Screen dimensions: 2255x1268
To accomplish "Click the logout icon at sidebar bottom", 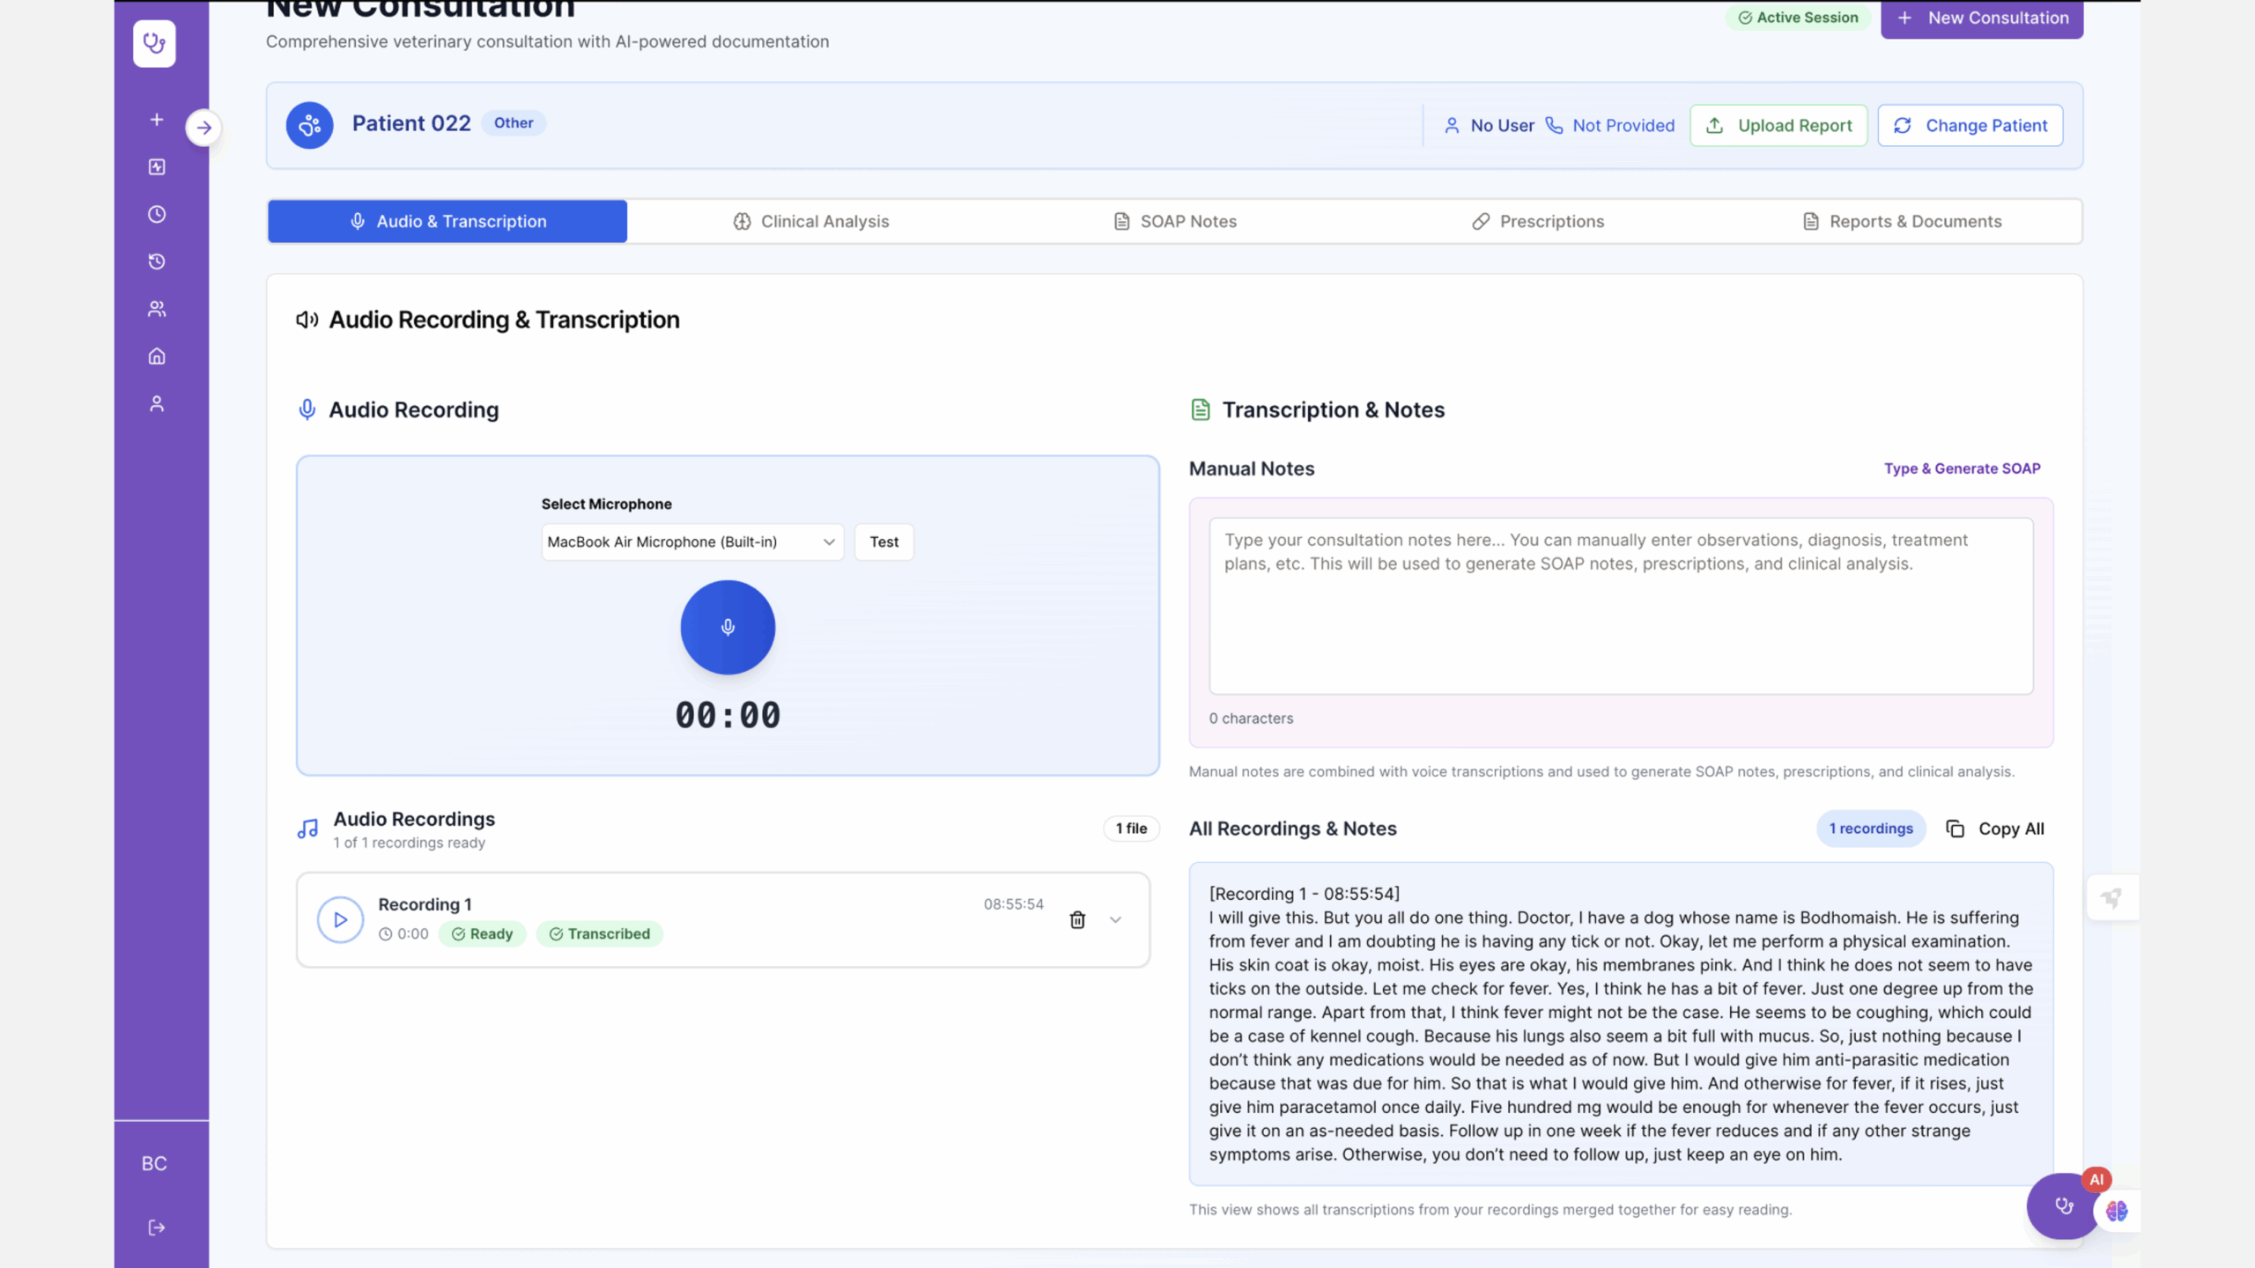I will point(157,1227).
